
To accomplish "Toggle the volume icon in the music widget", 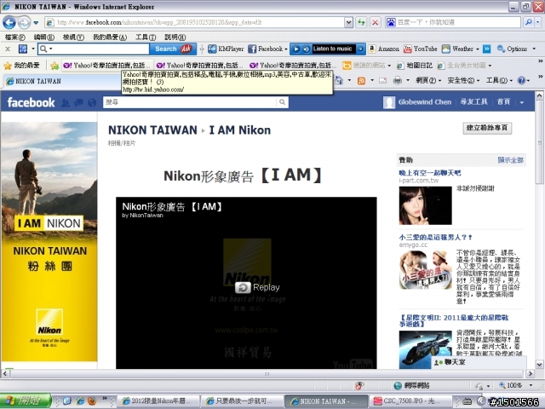I will point(307,49).
